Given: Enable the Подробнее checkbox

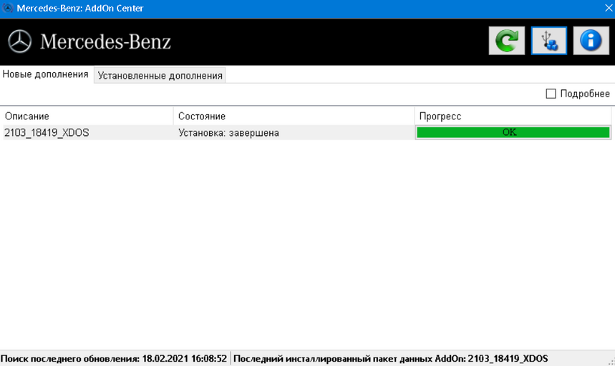Looking at the screenshot, I should [x=551, y=94].
